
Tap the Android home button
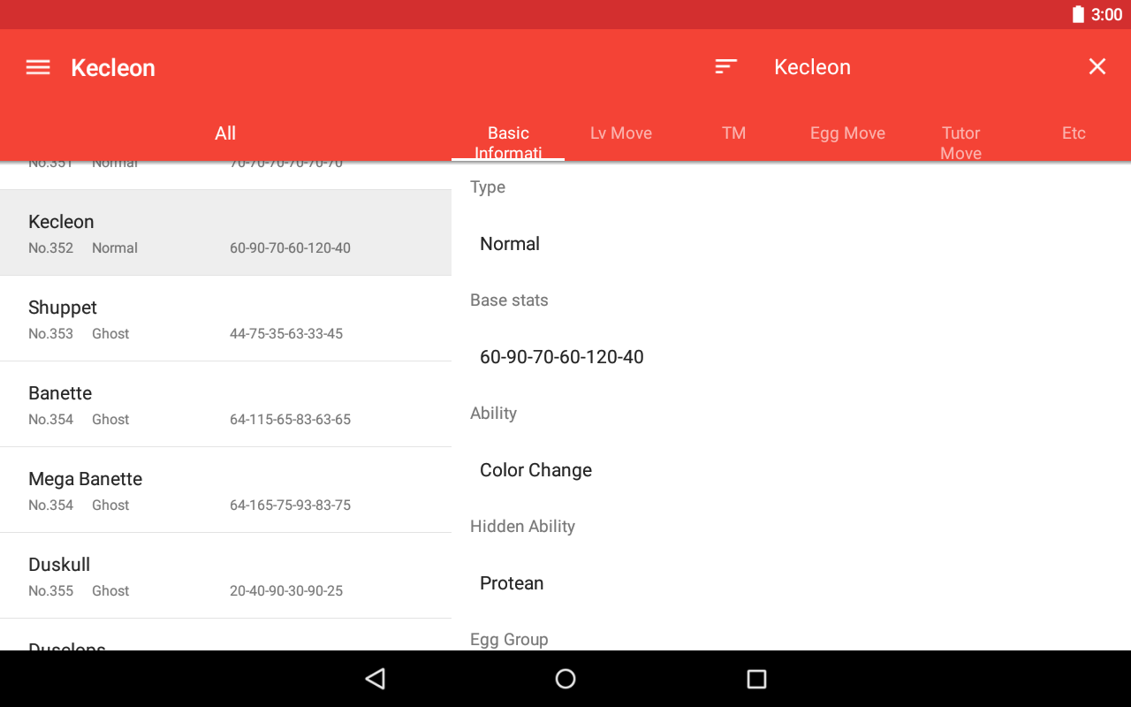click(565, 679)
